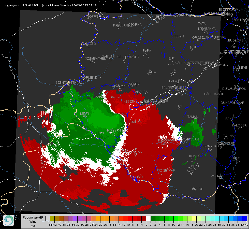Click the TAPOLCA town label

pos(141,92)
